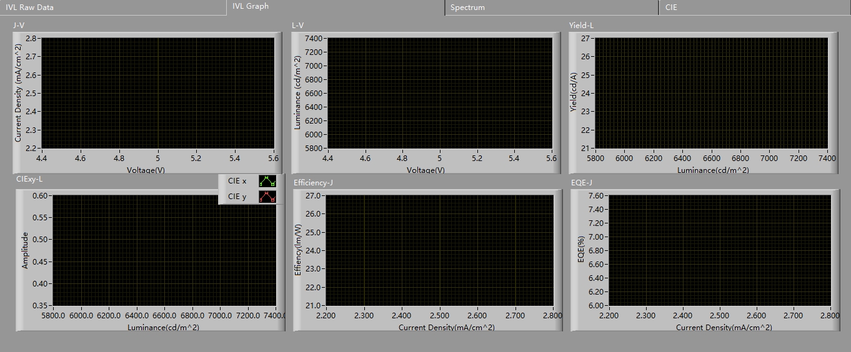The image size is (851, 352).
Task: Click inside the CIExy-L graph plot area
Action: pos(164,250)
